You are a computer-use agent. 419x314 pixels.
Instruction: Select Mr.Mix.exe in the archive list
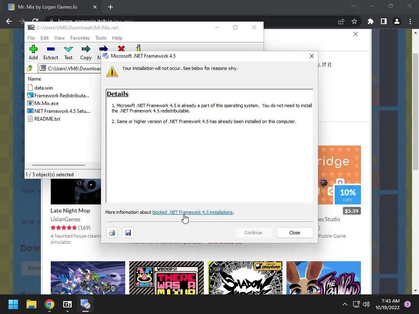(43, 103)
